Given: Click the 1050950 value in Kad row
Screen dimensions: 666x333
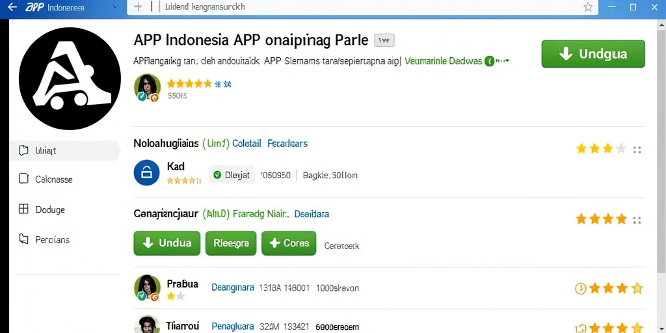Looking at the screenshot, I should tap(275, 175).
